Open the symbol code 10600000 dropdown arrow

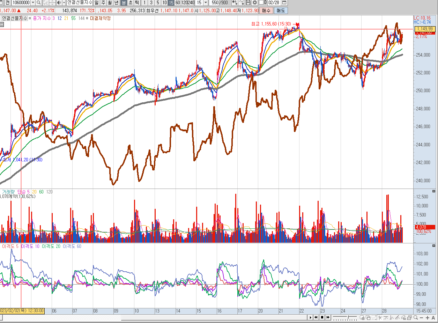33,3
